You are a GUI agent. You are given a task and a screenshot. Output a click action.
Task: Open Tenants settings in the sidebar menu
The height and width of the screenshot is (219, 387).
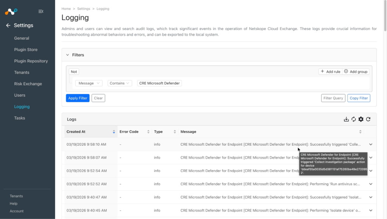tap(22, 72)
